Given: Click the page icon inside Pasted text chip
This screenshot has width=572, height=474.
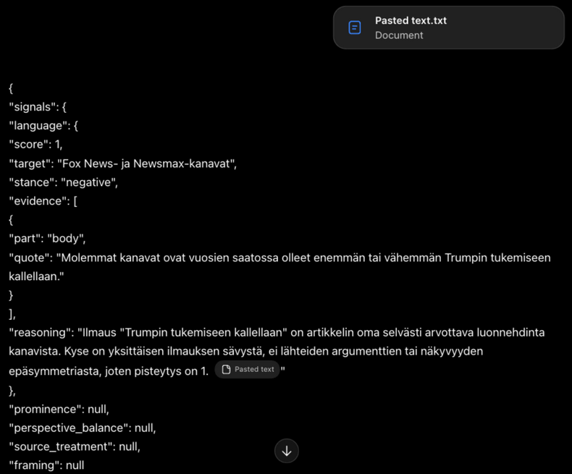Looking at the screenshot, I should [x=226, y=369].
